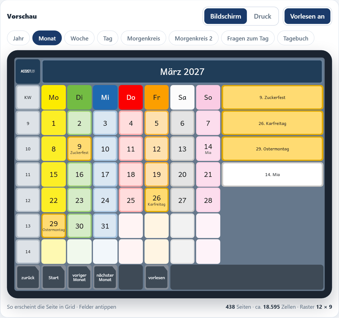Click the blue Mi weekday header
339x318 pixels.
[x=105, y=97]
